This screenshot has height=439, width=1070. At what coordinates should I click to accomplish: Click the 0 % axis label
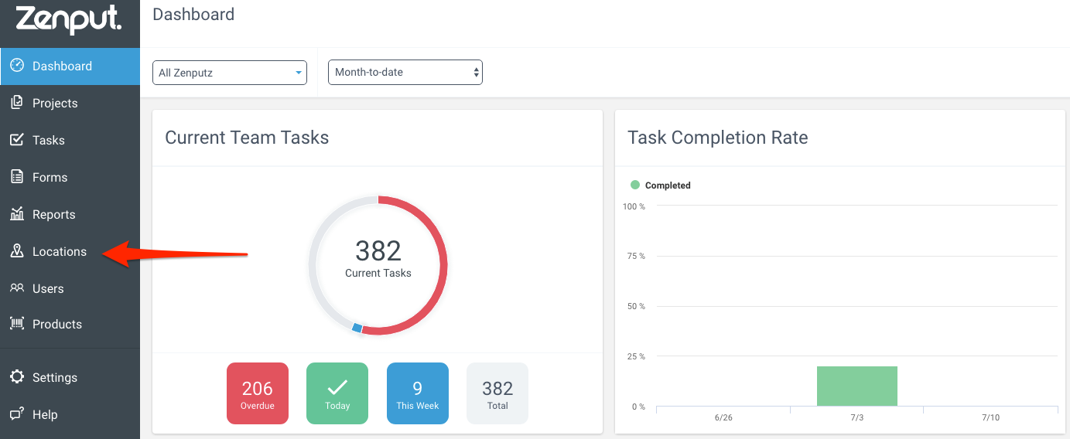click(x=638, y=407)
